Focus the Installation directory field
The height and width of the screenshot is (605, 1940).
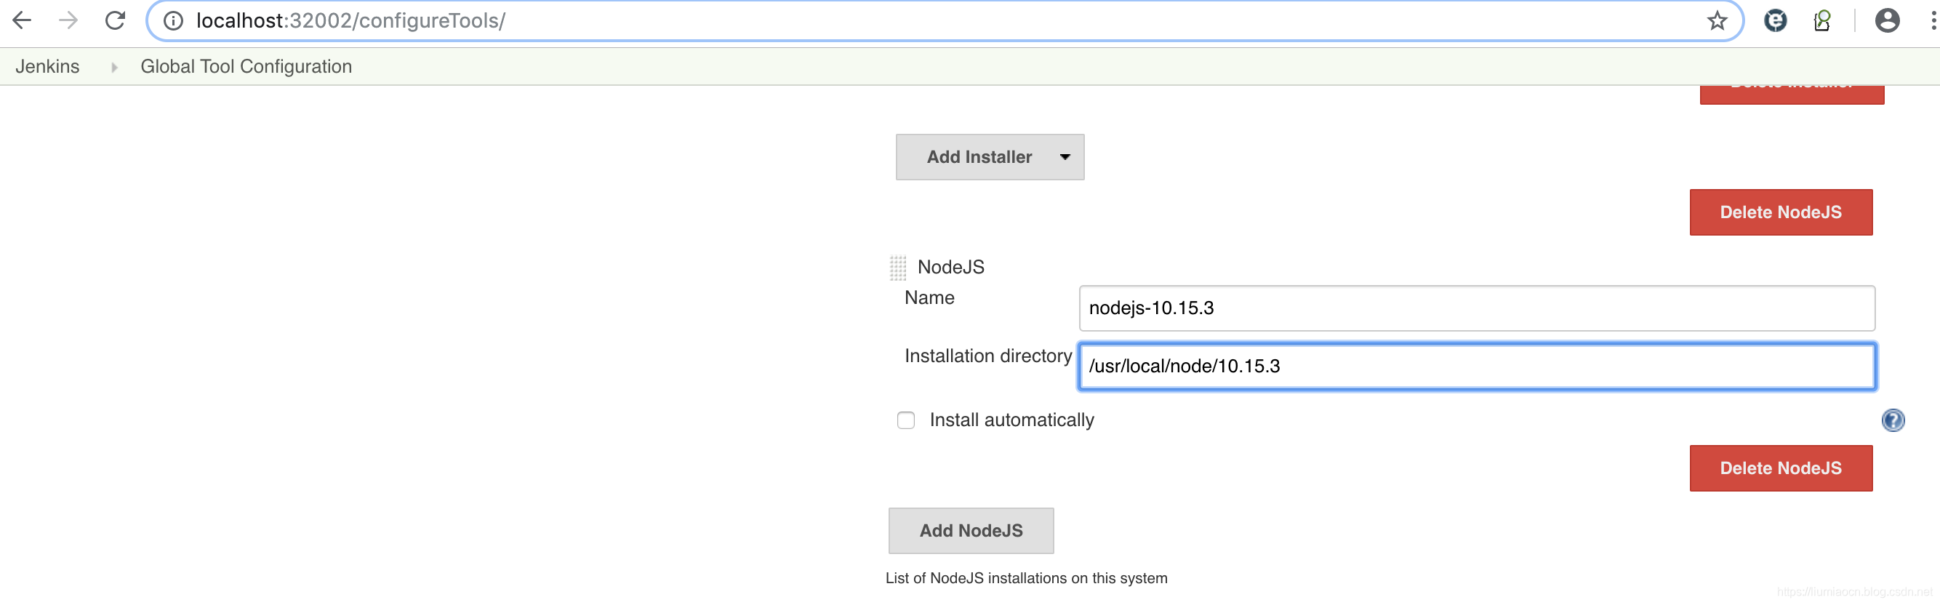1476,366
